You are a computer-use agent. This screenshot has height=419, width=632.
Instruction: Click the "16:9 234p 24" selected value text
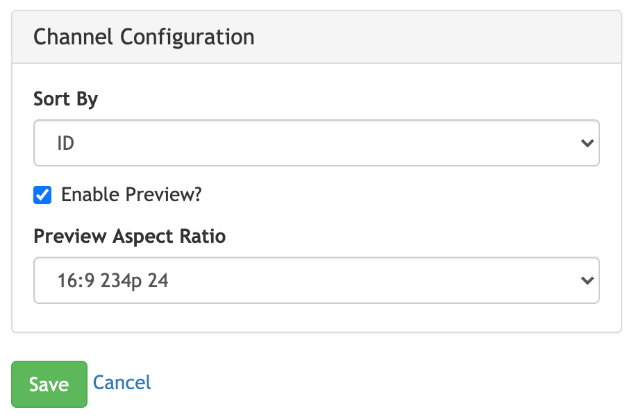[x=113, y=282]
